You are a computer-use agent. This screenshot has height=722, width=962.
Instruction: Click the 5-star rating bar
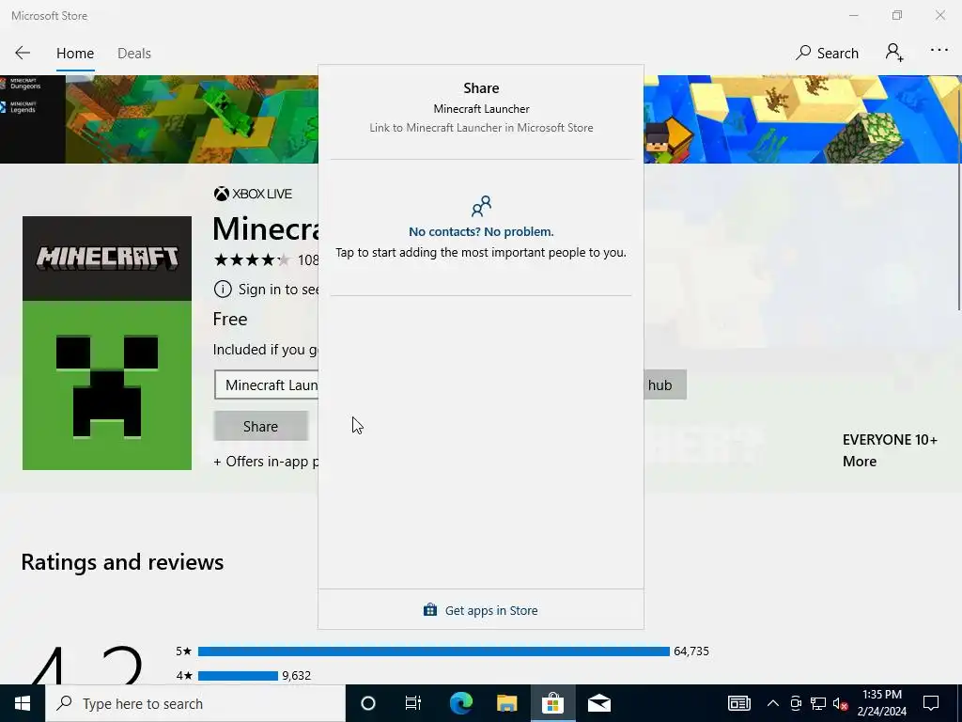[x=434, y=651]
